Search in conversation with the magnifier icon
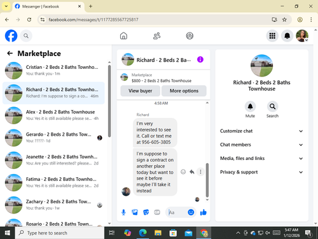Viewport: 318px width, 239px height. point(272,106)
